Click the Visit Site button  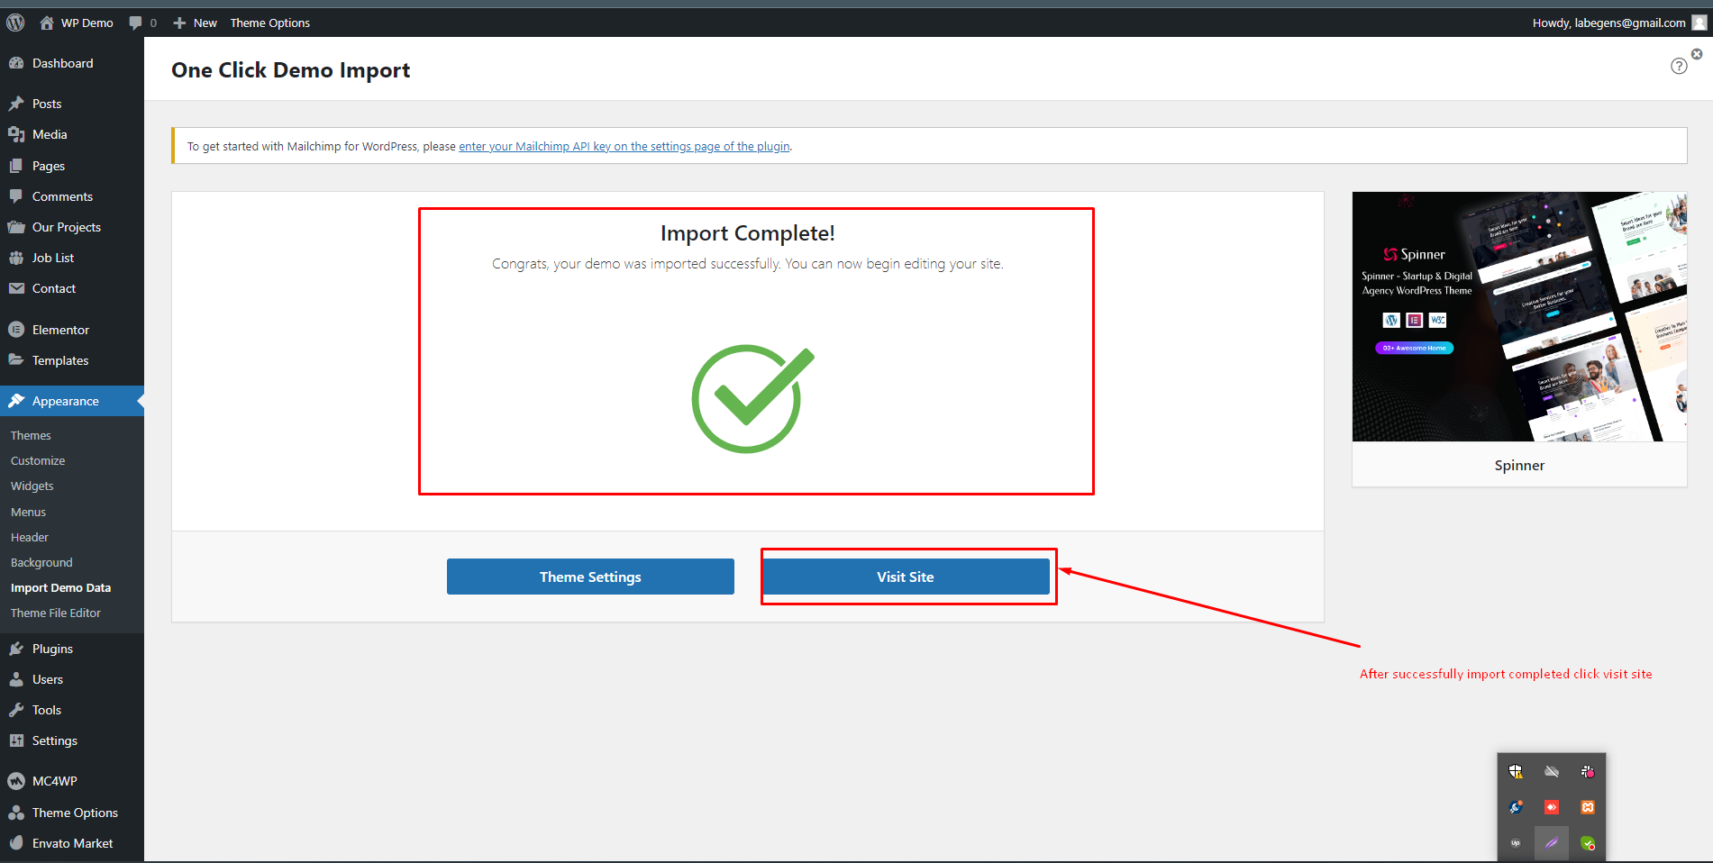tap(906, 577)
